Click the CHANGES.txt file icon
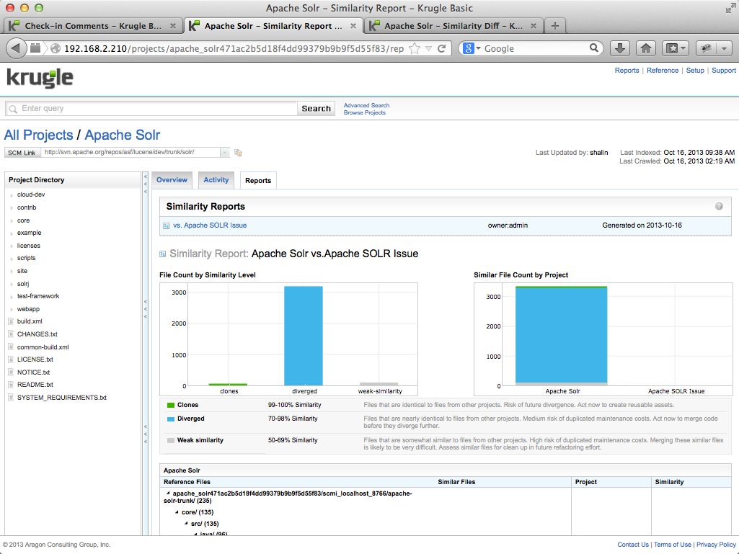 coord(11,334)
